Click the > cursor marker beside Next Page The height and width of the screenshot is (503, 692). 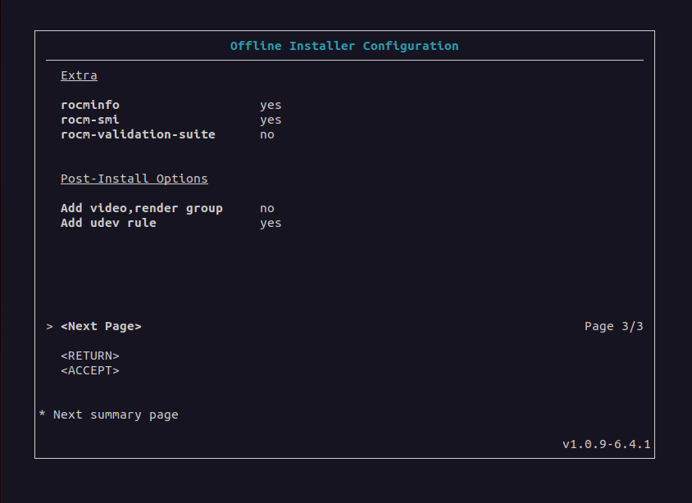pyautogui.click(x=49, y=326)
